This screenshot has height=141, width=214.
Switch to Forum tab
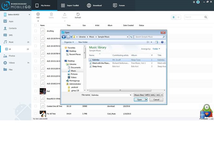119,6
